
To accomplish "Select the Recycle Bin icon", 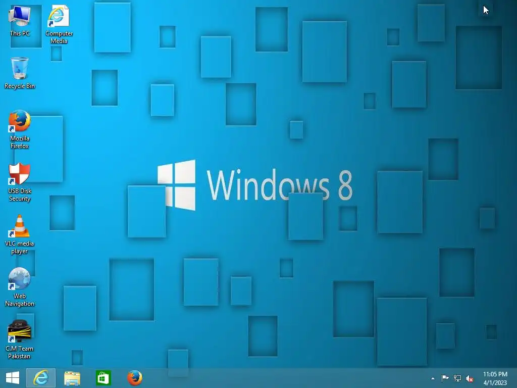I will 20,73.
